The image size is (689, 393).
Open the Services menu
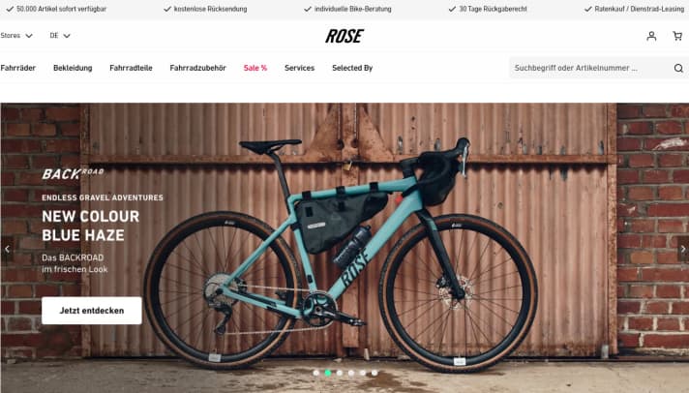299,68
